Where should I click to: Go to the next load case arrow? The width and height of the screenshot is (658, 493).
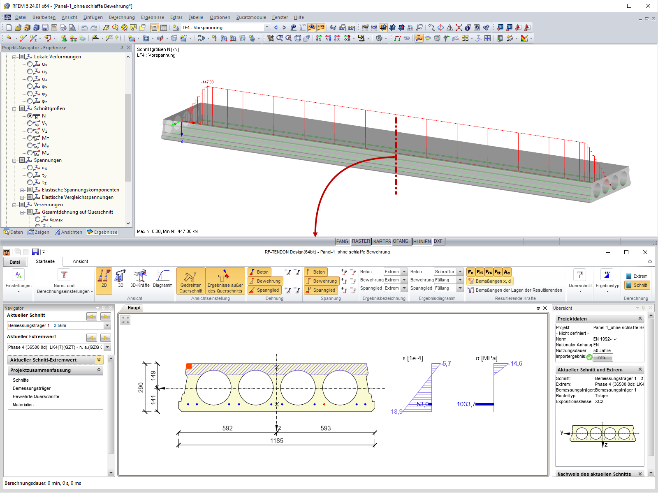point(284,28)
